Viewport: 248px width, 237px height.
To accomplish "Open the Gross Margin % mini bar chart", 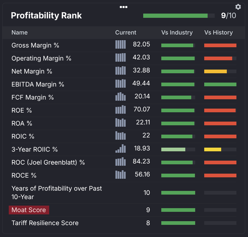I will (120, 44).
